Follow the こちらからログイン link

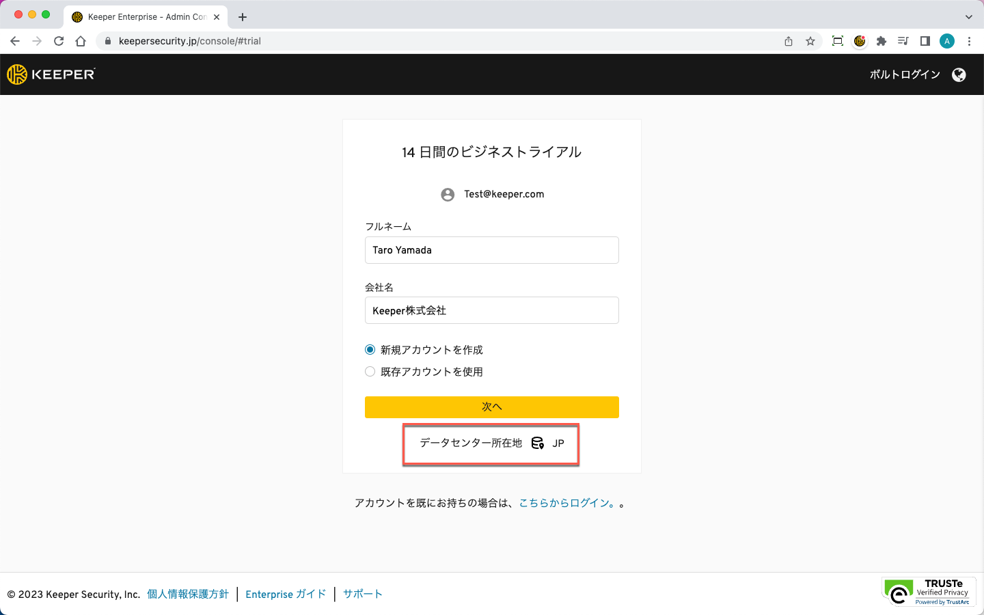[567, 503]
